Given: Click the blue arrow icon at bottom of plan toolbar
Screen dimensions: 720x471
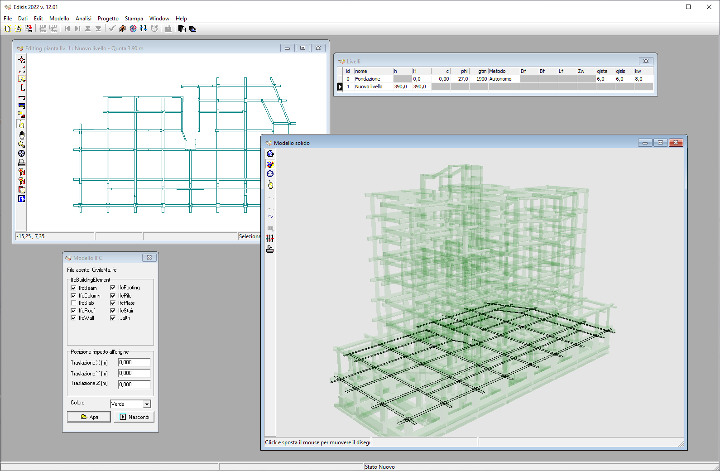Looking at the screenshot, I should [x=21, y=199].
